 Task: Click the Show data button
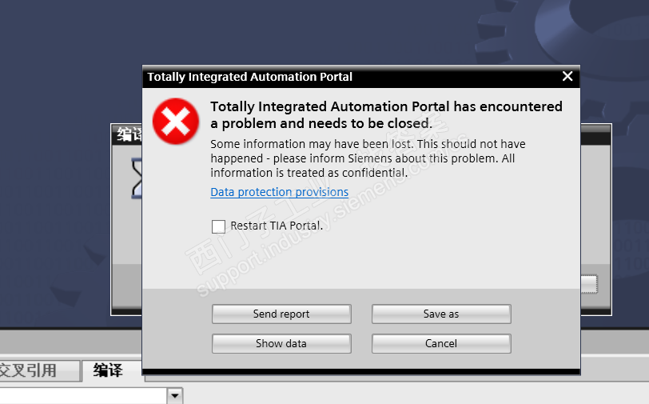pos(281,344)
